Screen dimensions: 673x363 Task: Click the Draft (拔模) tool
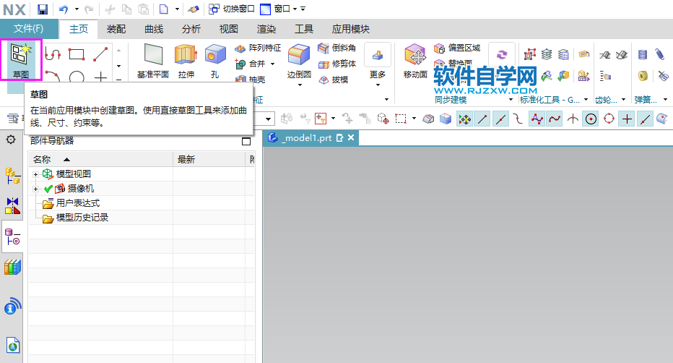(x=333, y=80)
